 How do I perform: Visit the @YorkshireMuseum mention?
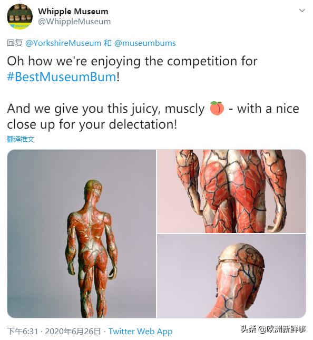click(x=63, y=43)
